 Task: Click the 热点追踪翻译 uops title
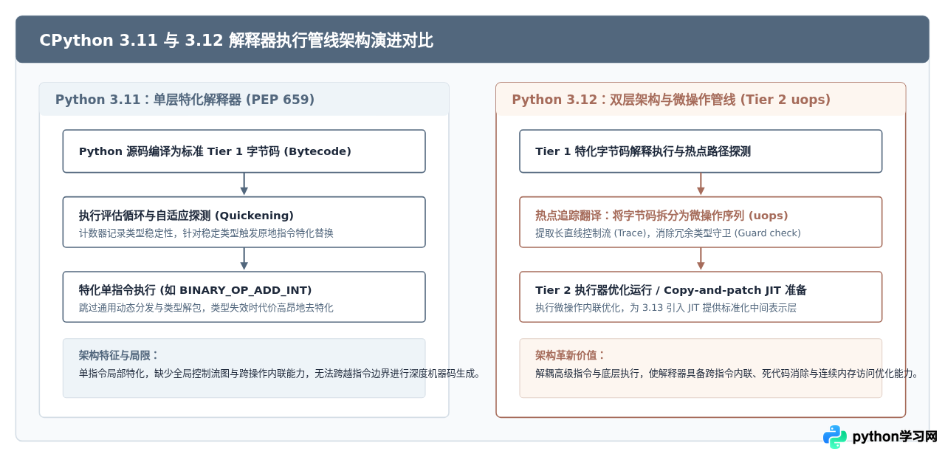coord(661,216)
